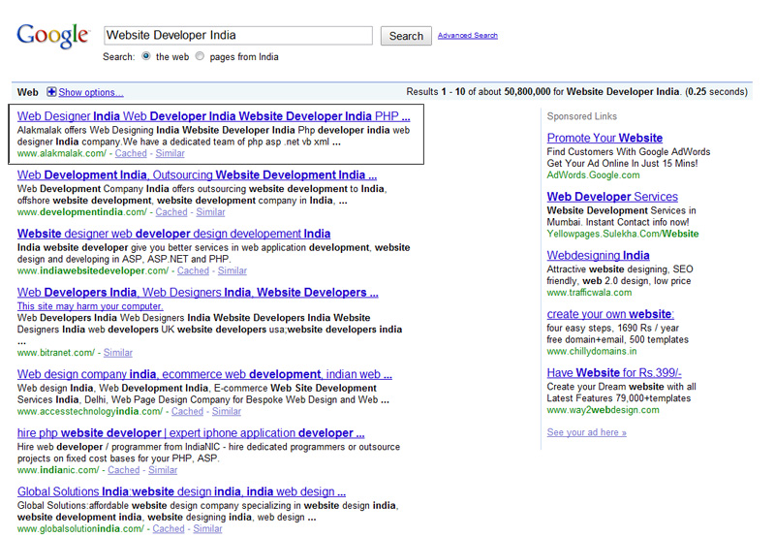Click www.bitranet.com URL text
Viewport: 775px width, 537px height.
56,353
